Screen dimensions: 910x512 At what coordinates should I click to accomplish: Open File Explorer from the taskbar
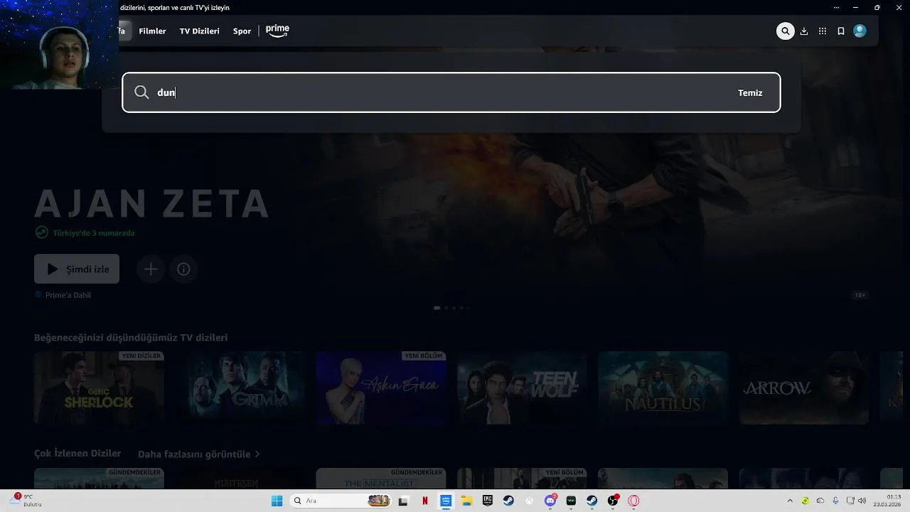click(466, 501)
